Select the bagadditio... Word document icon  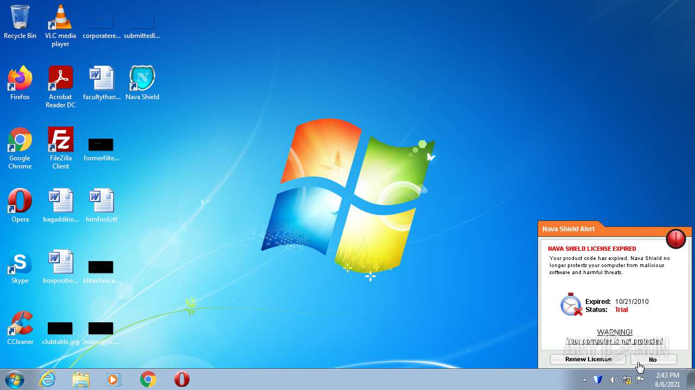pos(60,205)
